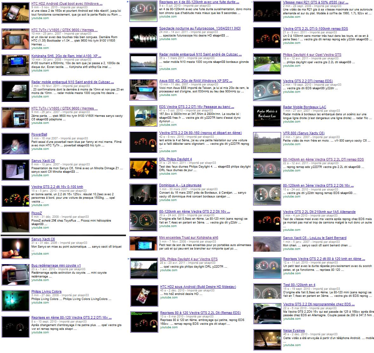Image resolution: width=374 pixels, height=353 pixels.
Task: Open the Philips Living Colors green-lit thumbnail
Action: point(16,301)
